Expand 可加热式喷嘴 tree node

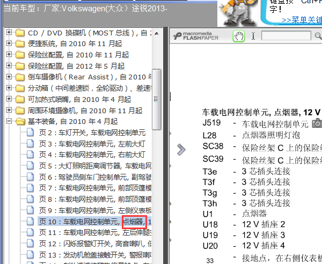(x=9, y=99)
